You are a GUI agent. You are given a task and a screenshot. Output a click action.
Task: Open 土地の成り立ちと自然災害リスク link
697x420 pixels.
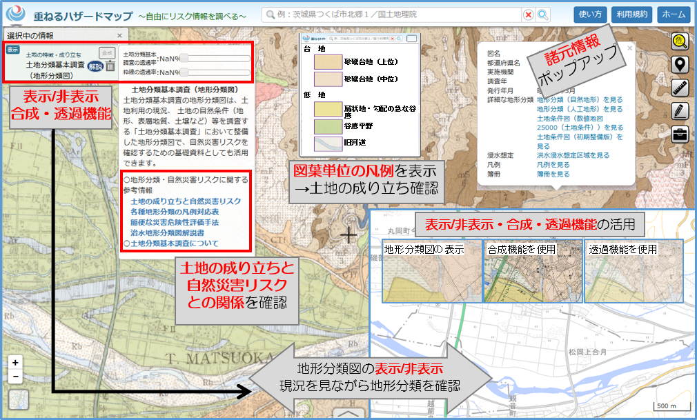point(186,201)
